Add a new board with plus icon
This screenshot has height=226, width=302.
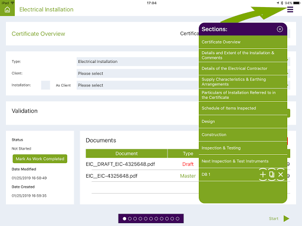263,174
